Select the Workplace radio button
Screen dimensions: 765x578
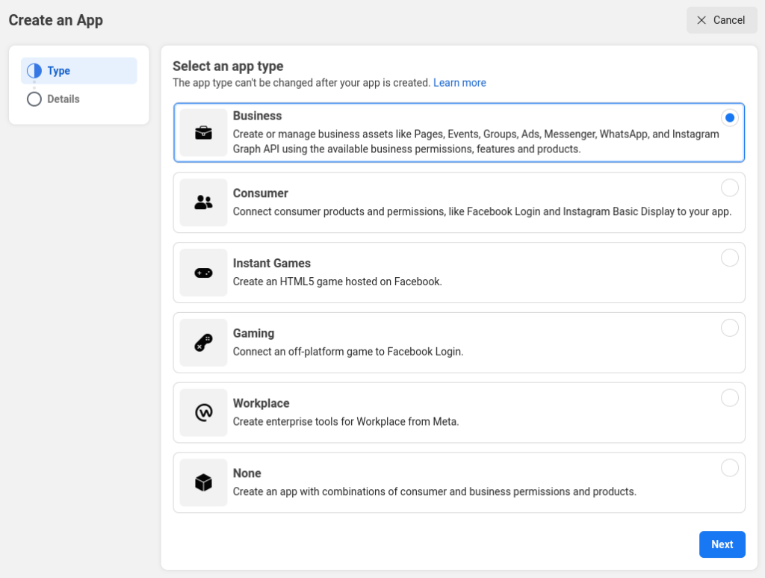pos(729,398)
